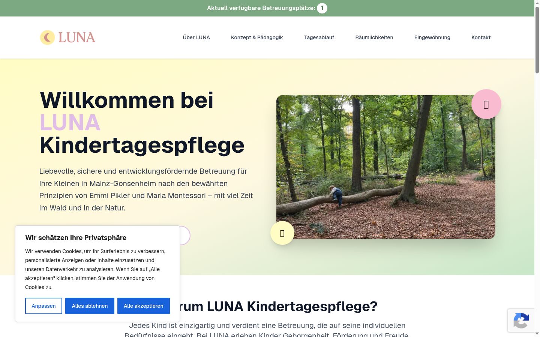The height and width of the screenshot is (337, 540).
Task: Click the LUNA moon logo
Action: 67,37
